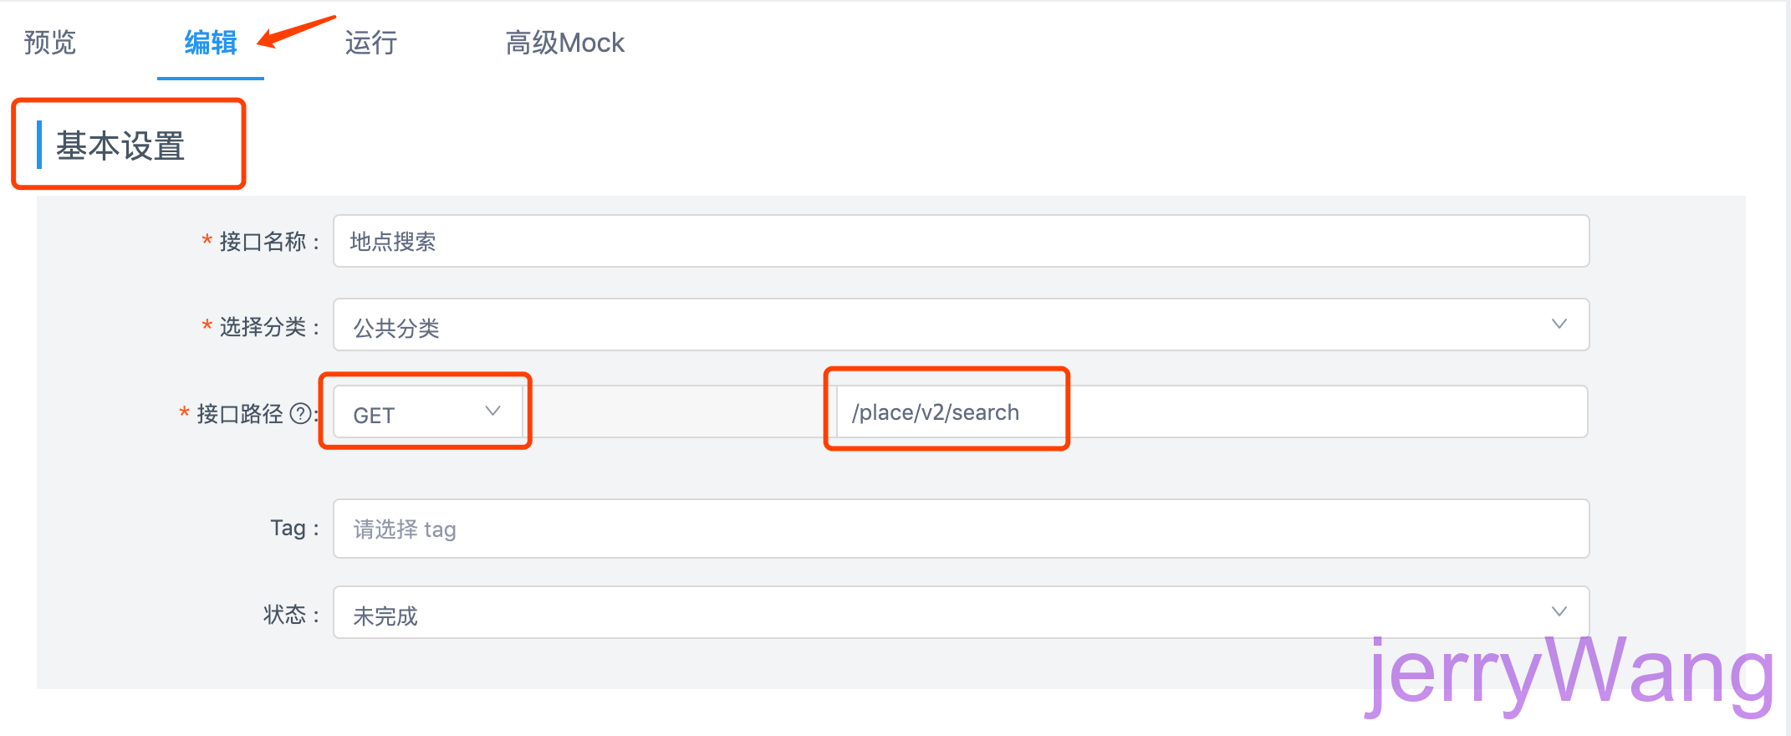Click the 状态 field label

click(x=285, y=615)
